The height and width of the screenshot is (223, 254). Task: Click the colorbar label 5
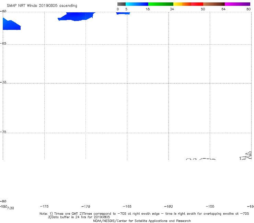click(126, 9)
